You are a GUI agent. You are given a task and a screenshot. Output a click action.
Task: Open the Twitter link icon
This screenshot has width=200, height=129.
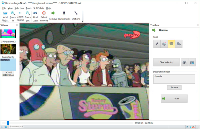(190, 127)
